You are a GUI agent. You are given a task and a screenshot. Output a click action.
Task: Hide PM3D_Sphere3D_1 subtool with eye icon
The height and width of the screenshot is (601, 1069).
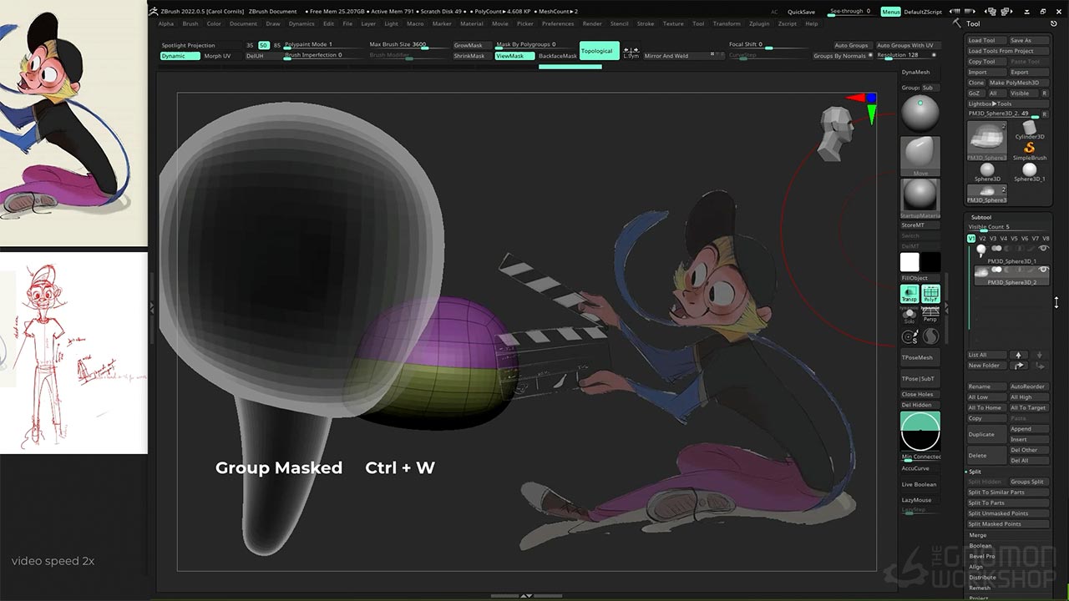tap(1043, 249)
